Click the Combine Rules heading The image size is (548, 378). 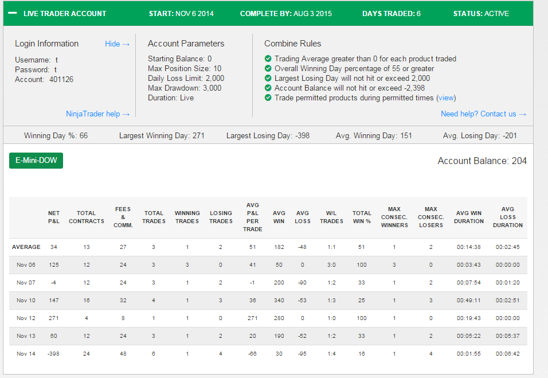coord(292,44)
